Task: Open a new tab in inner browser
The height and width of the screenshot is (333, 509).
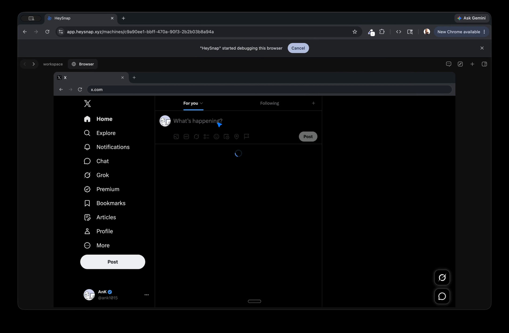Action: tap(134, 78)
